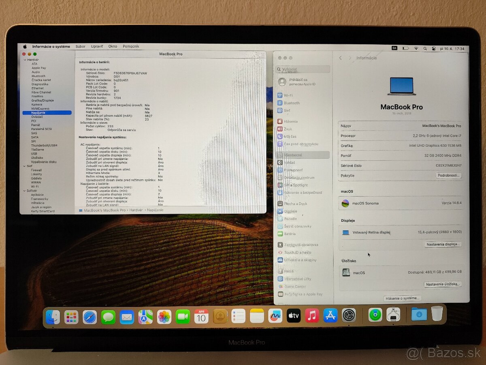The image size is (486, 365).
Task: Select Grafika/Displeje in System Information sidebar
Action: (43, 100)
